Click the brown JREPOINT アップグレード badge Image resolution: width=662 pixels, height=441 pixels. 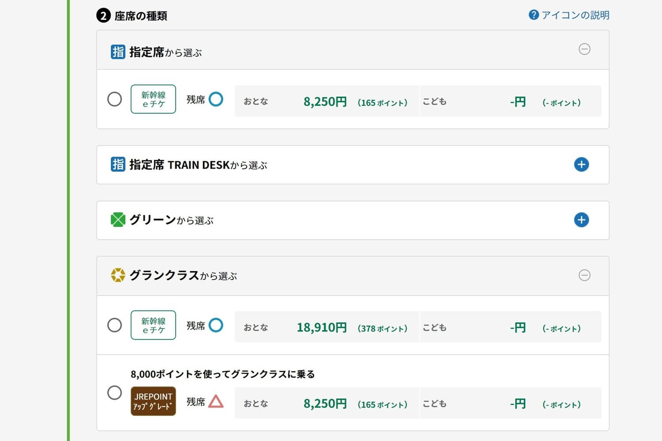coord(153,401)
